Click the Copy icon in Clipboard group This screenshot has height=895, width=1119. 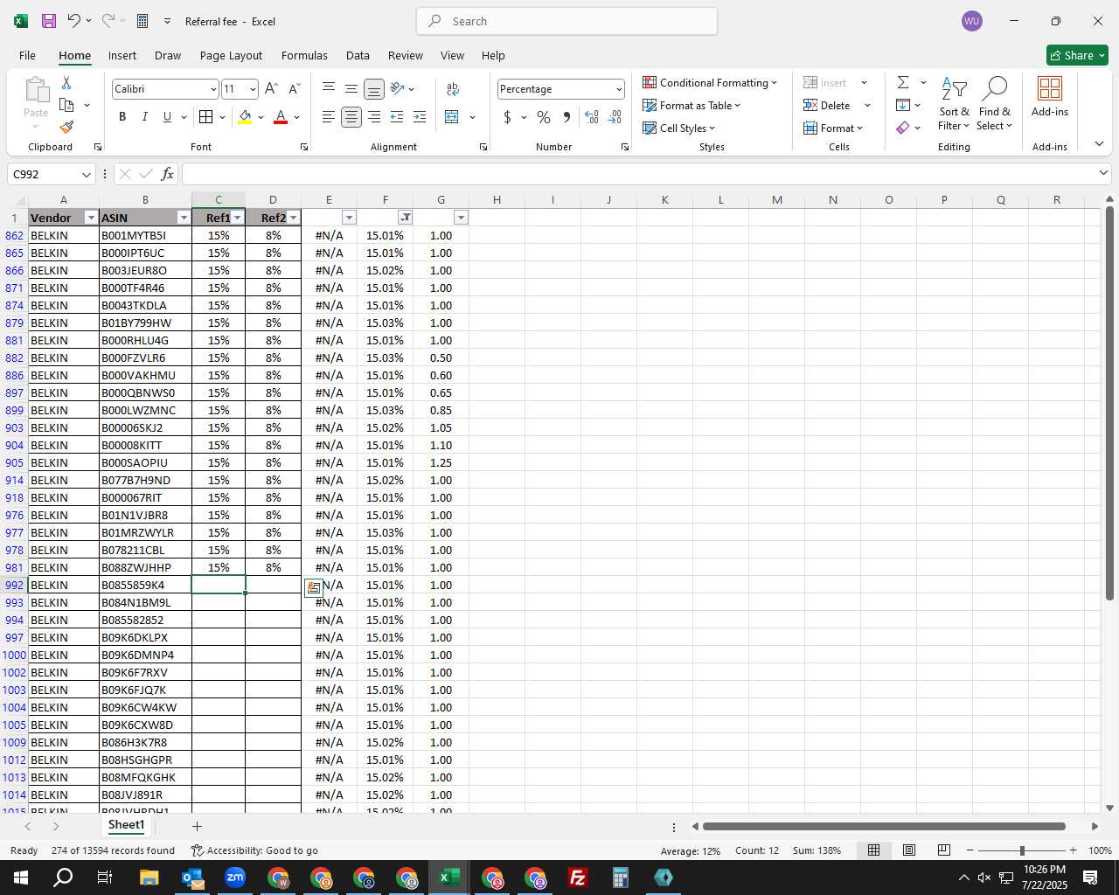point(66,105)
